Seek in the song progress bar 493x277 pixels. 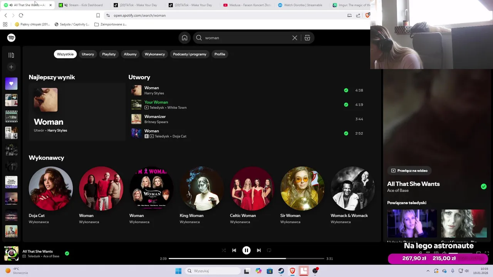[x=246, y=259]
